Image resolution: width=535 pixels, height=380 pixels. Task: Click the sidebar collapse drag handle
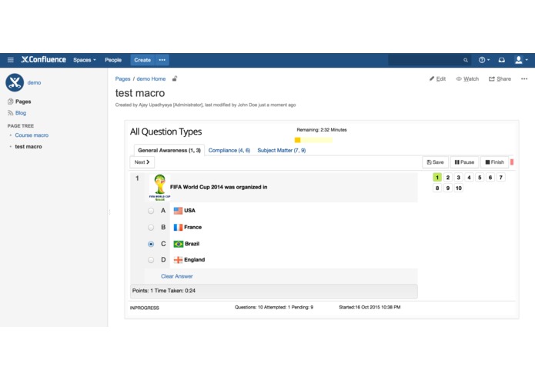pyautogui.click(x=109, y=212)
